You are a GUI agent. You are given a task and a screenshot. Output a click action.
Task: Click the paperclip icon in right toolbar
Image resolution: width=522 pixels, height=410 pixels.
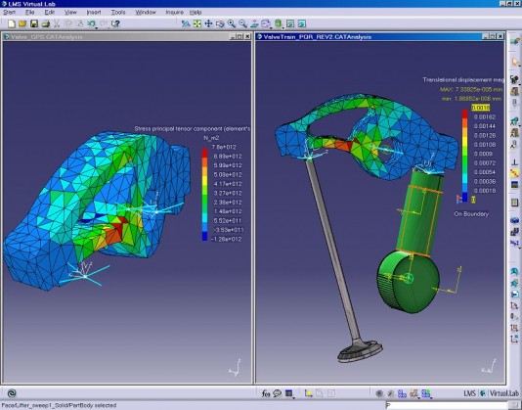pyautogui.click(x=515, y=102)
